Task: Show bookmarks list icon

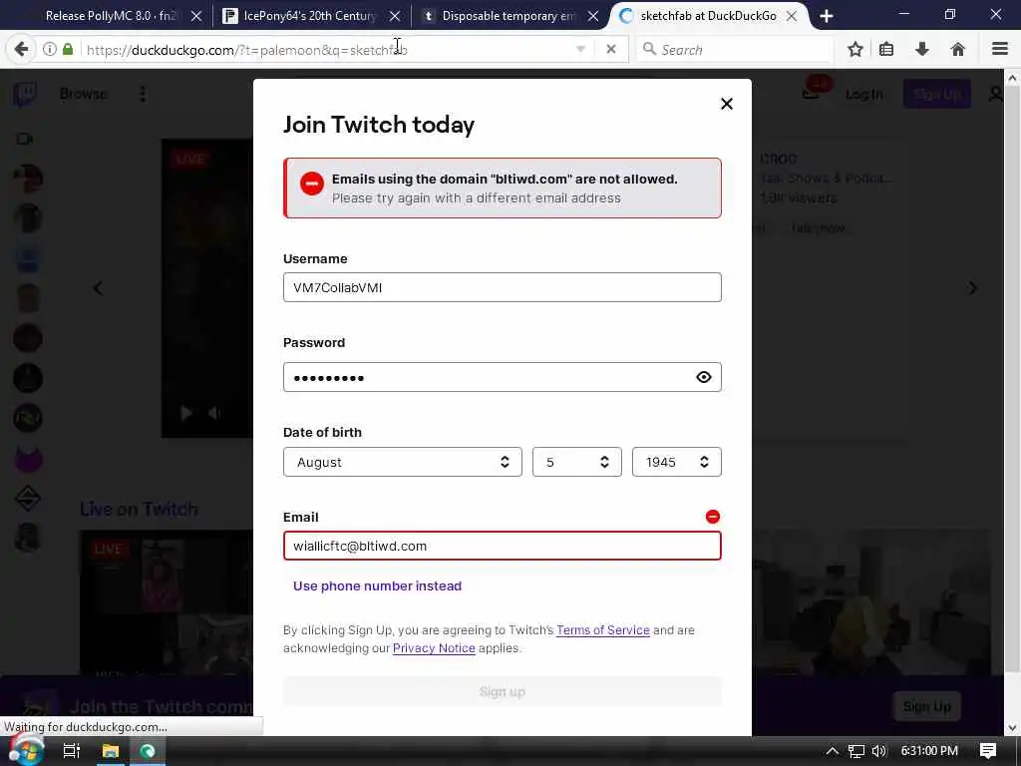Action: (x=886, y=50)
